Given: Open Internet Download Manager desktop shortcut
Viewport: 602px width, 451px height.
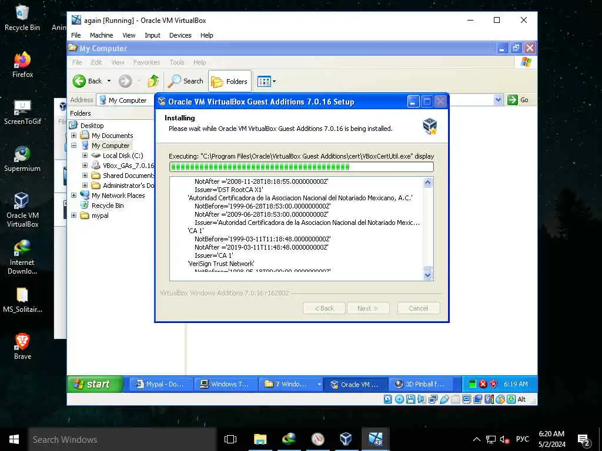Looking at the screenshot, I should point(22,257).
